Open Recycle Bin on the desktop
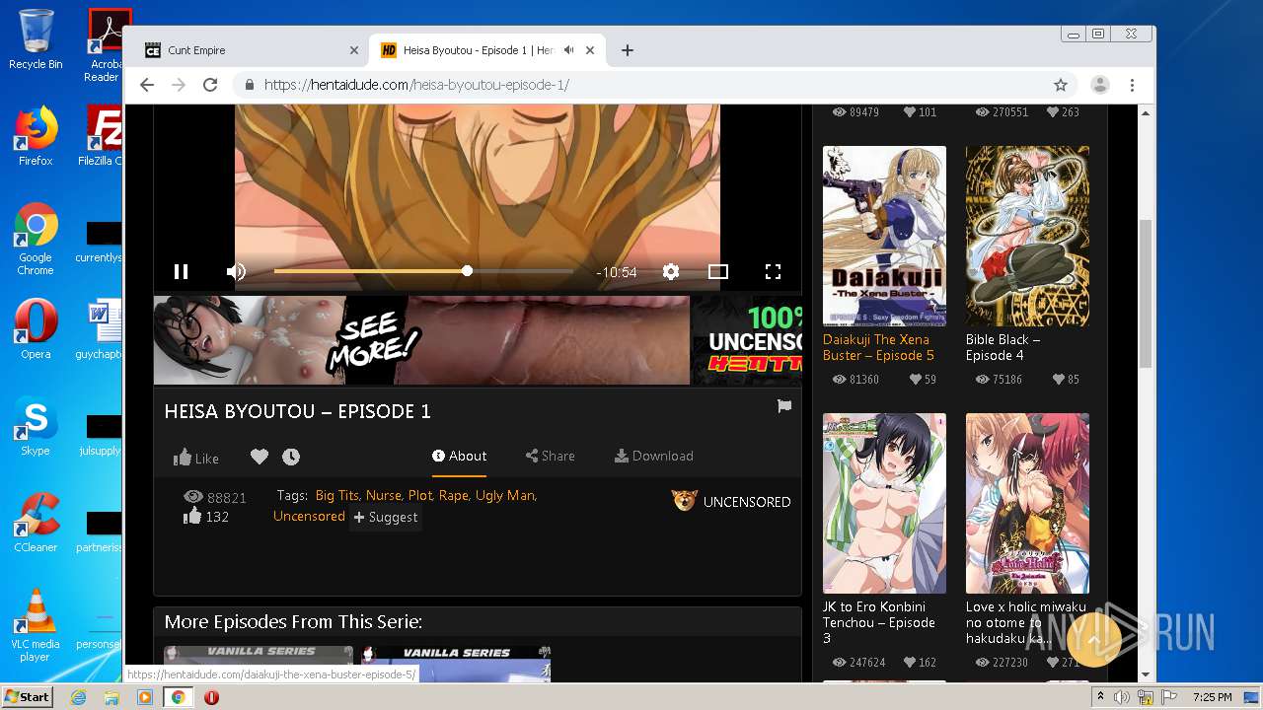 coord(36,39)
